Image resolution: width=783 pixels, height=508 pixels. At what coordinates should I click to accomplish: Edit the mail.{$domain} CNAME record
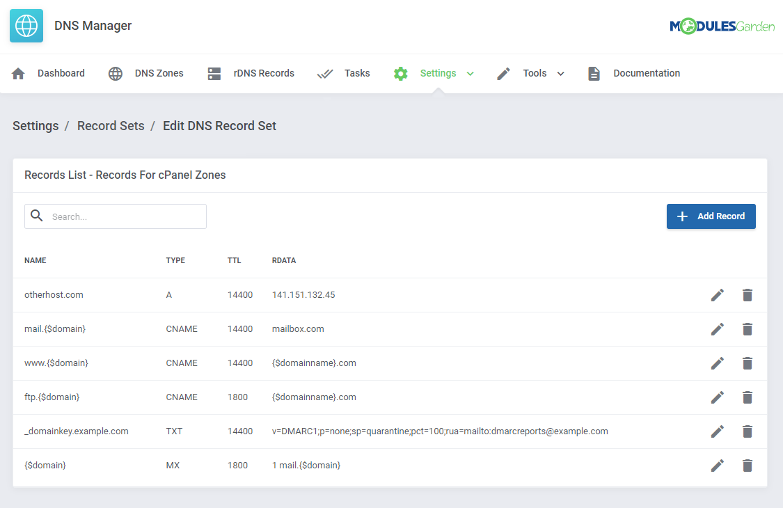718,329
